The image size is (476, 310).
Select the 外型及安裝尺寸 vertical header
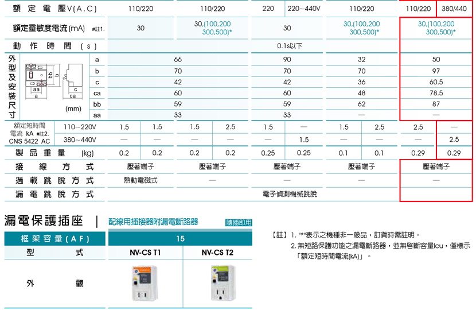pyautogui.click(x=12, y=87)
